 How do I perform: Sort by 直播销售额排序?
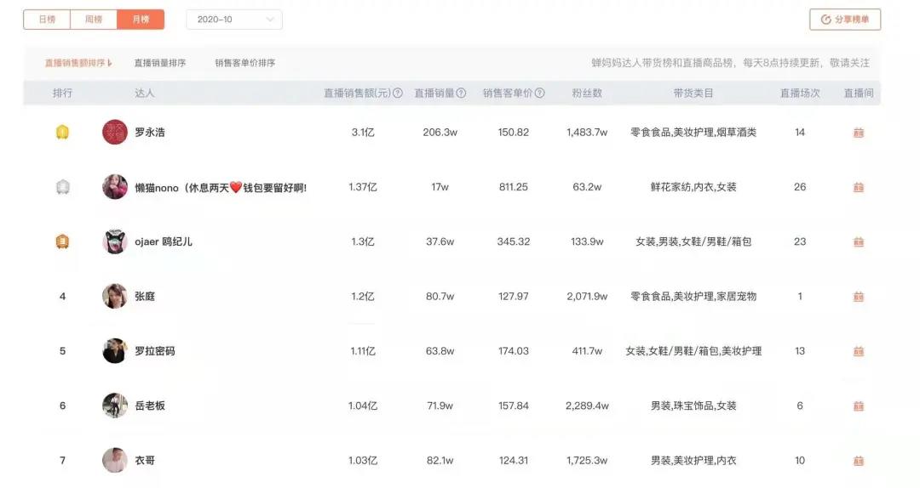(78, 63)
